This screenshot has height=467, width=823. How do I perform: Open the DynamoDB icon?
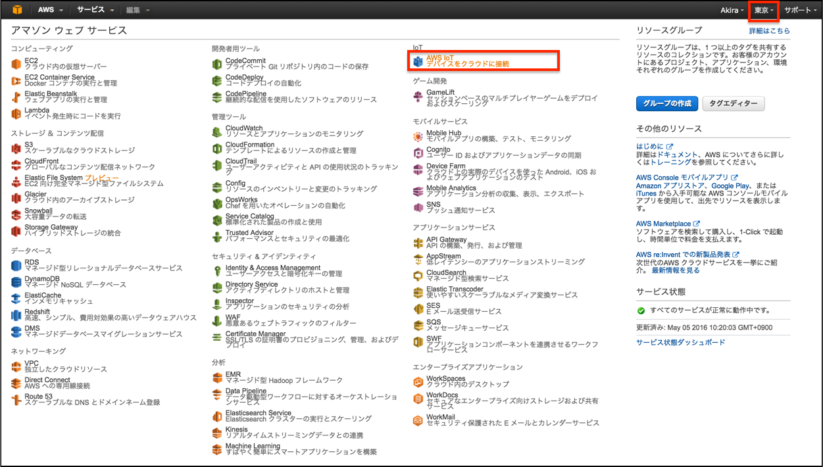(16, 282)
